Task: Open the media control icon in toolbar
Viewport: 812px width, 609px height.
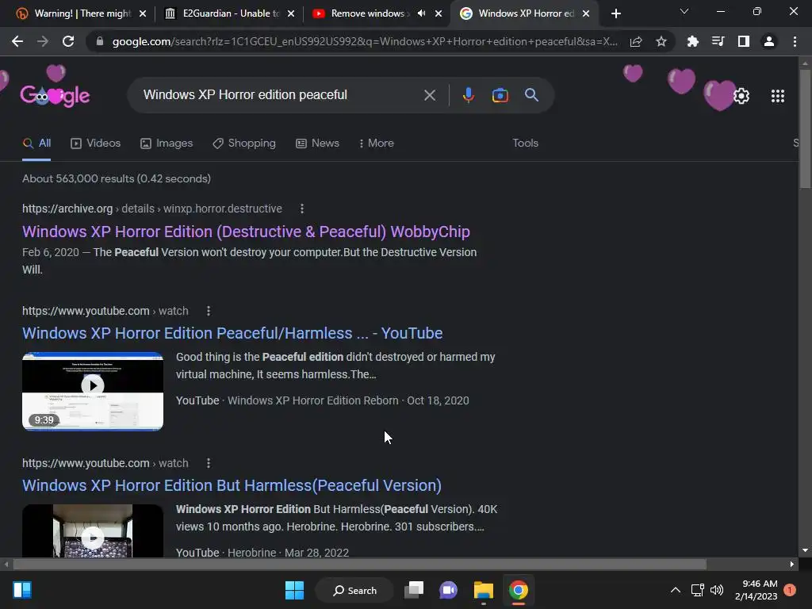Action: coord(718,41)
